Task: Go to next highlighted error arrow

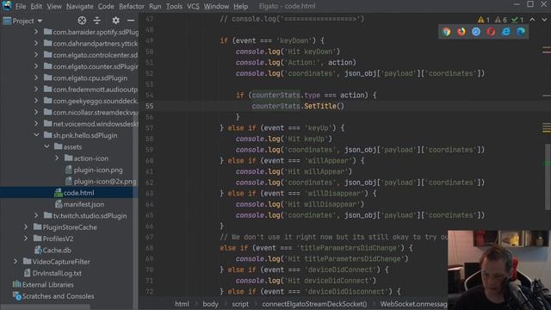Action: pos(544,20)
